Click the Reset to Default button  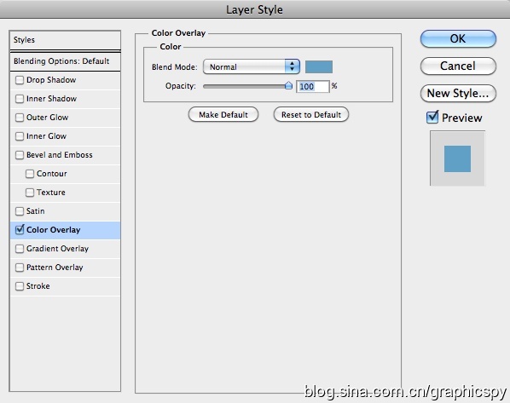click(311, 115)
